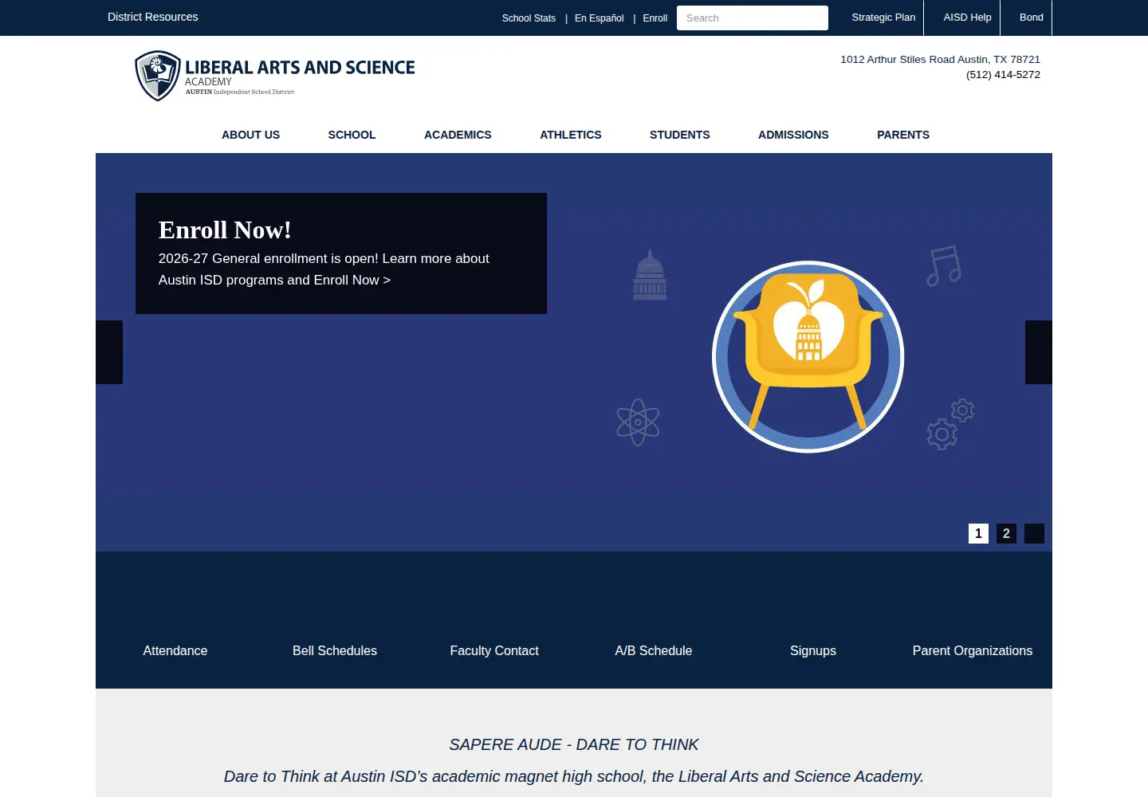Select the unnumbered third slide indicator

[x=1034, y=533]
